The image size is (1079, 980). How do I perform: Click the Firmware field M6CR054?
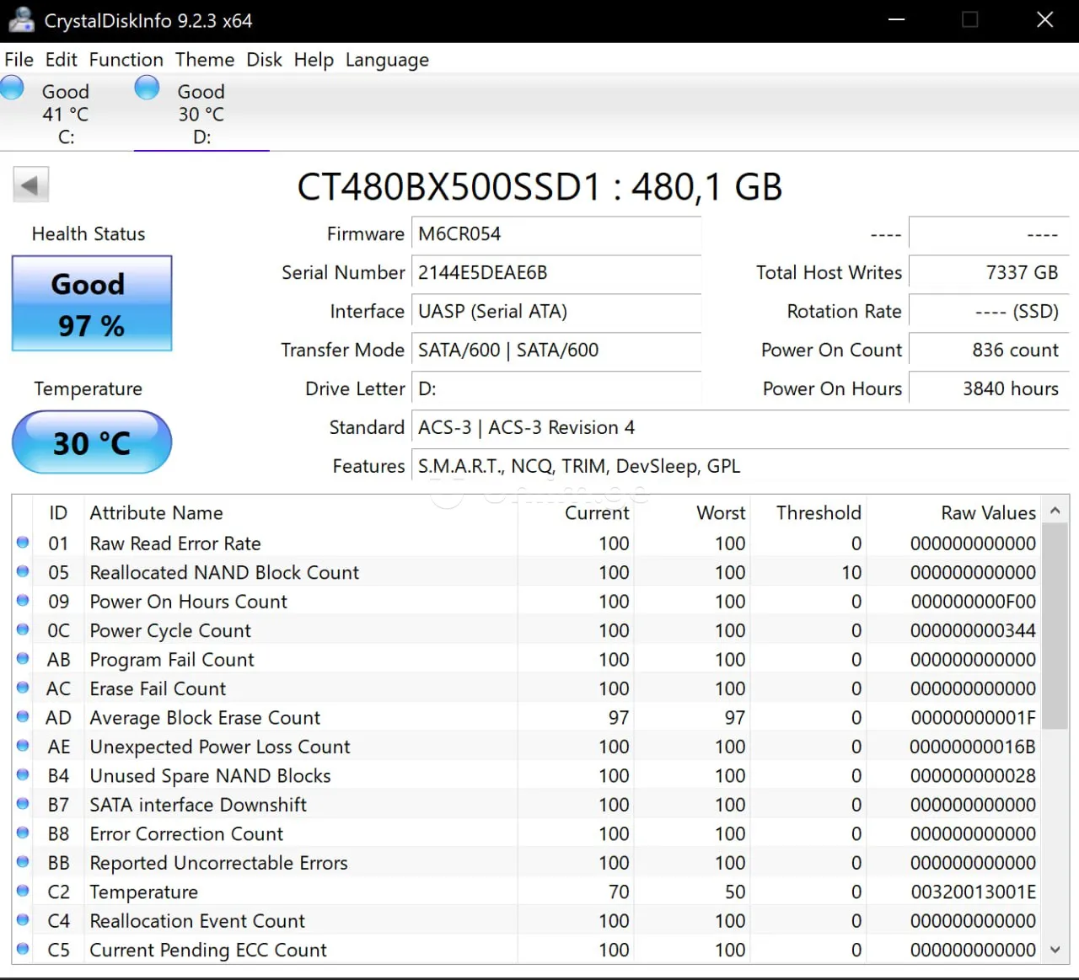[556, 234]
